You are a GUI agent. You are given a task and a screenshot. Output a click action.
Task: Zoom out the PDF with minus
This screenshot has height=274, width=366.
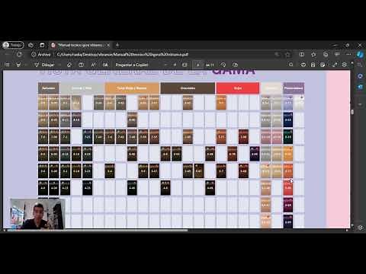(x=165, y=65)
